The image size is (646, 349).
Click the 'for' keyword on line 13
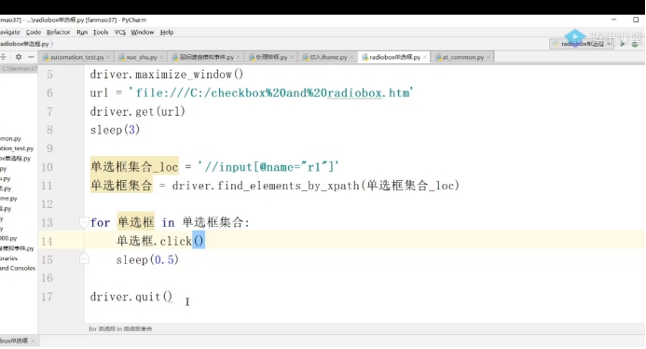[x=100, y=223]
